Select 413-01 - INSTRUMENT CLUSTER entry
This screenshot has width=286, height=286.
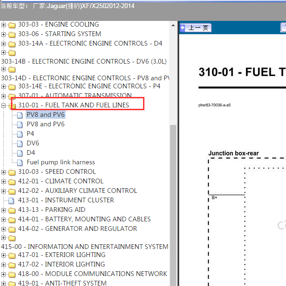point(66,200)
